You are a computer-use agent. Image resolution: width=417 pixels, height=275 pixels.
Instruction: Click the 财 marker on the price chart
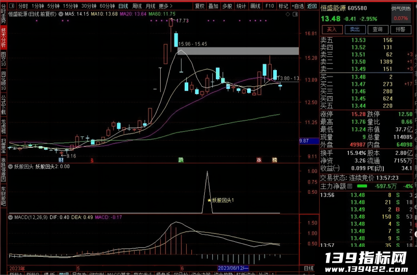click(61, 160)
